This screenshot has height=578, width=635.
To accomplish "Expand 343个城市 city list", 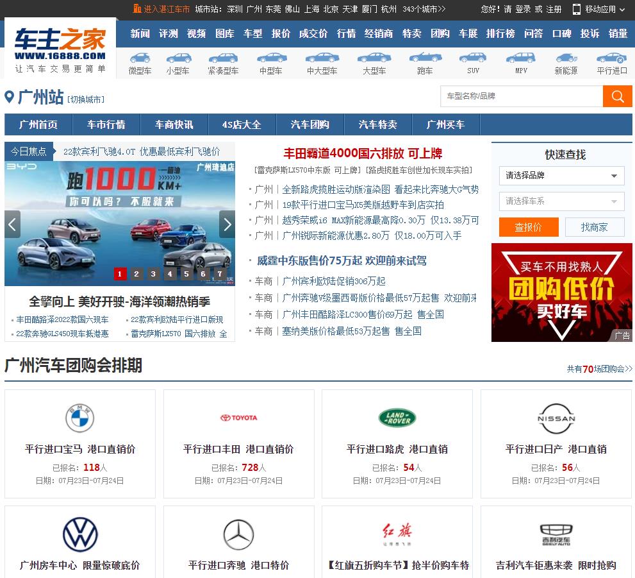I will pyautogui.click(x=424, y=9).
